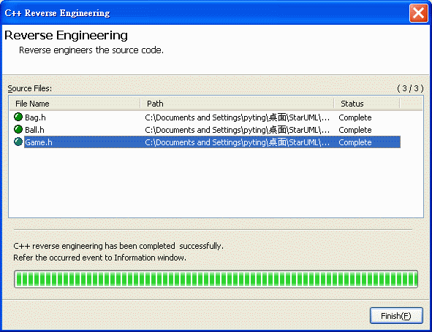Click the Complete status of Ball.h

pyautogui.click(x=355, y=130)
